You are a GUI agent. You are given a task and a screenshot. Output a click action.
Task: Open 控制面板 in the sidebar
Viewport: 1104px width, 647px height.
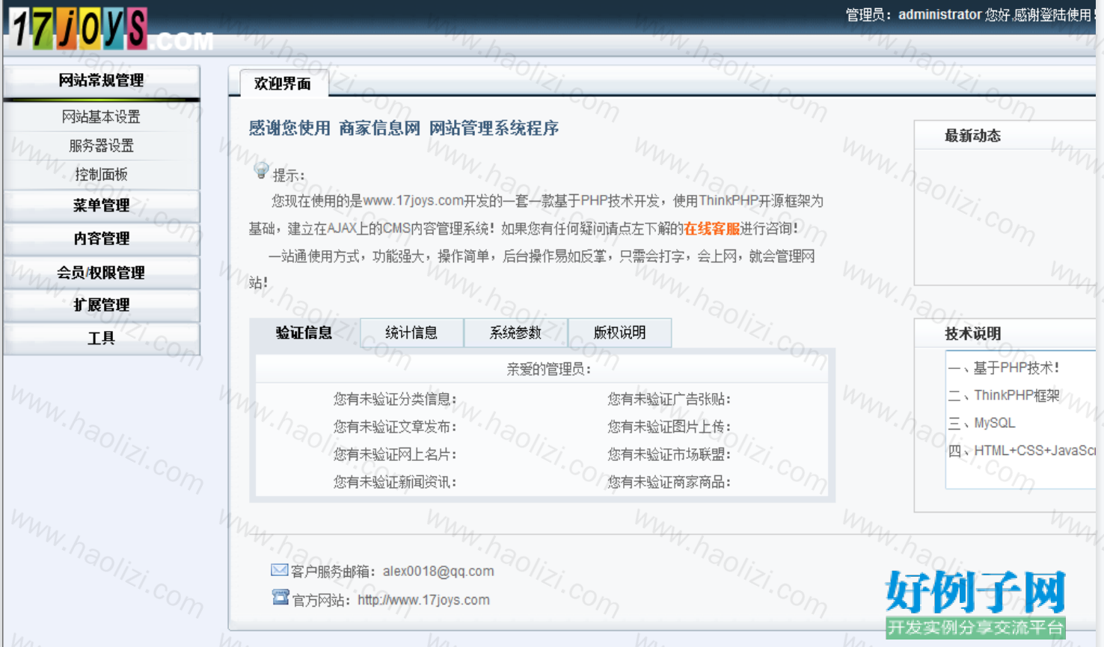(x=102, y=174)
